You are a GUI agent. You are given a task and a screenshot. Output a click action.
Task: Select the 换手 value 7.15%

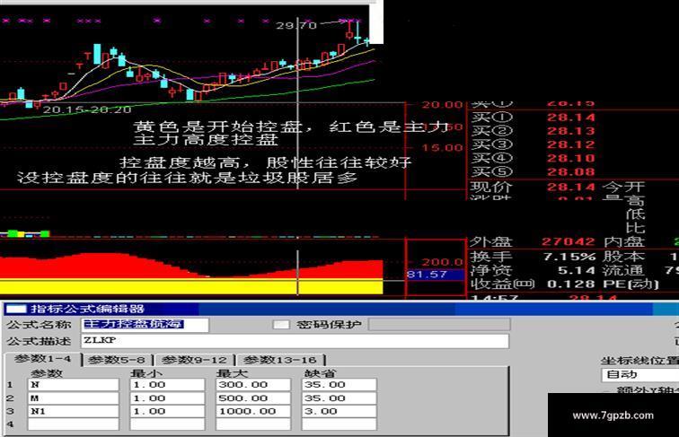pyautogui.click(x=569, y=257)
